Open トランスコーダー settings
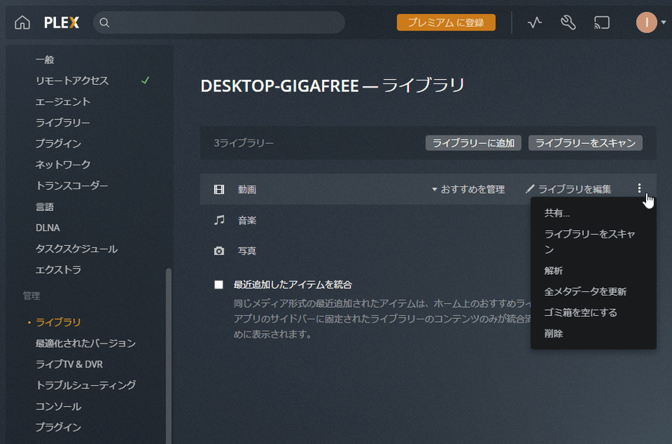 click(72, 185)
